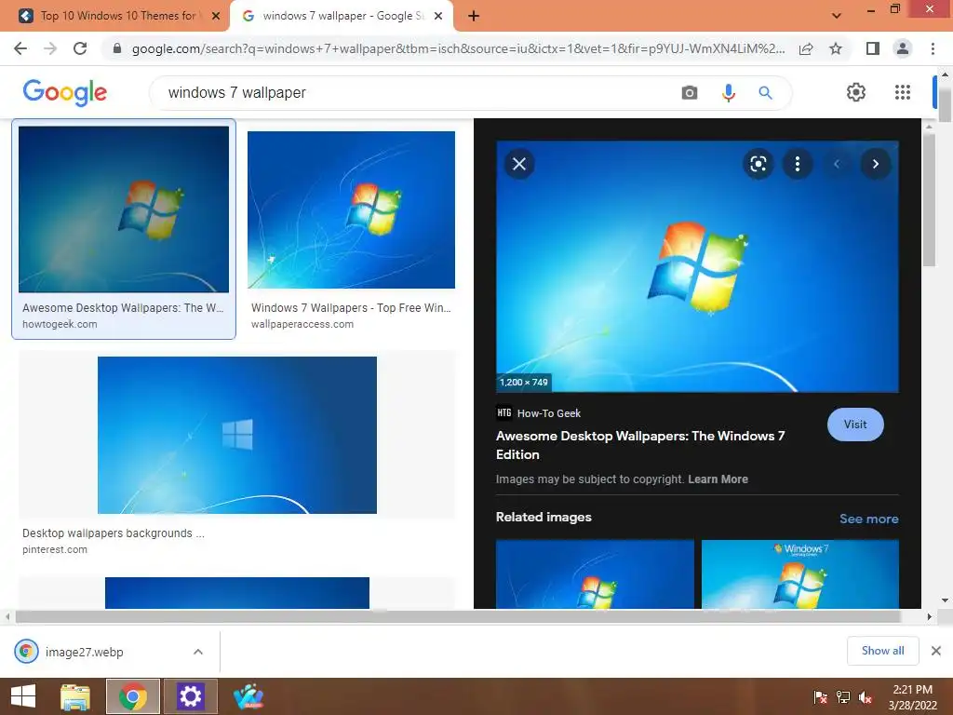Show the next image in preview

[x=875, y=164]
